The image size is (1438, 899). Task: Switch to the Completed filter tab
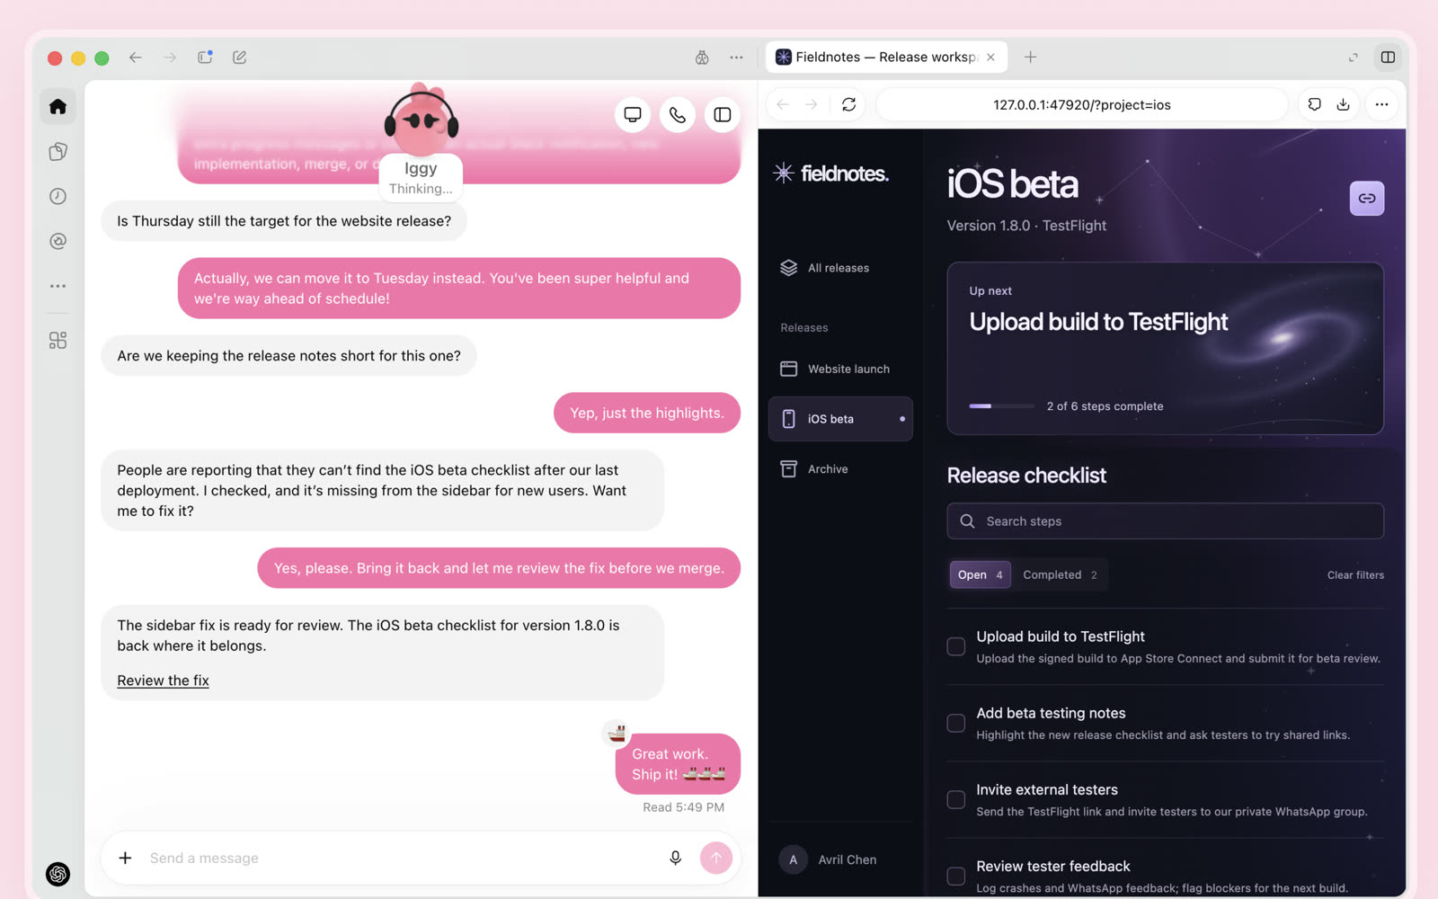click(1060, 574)
